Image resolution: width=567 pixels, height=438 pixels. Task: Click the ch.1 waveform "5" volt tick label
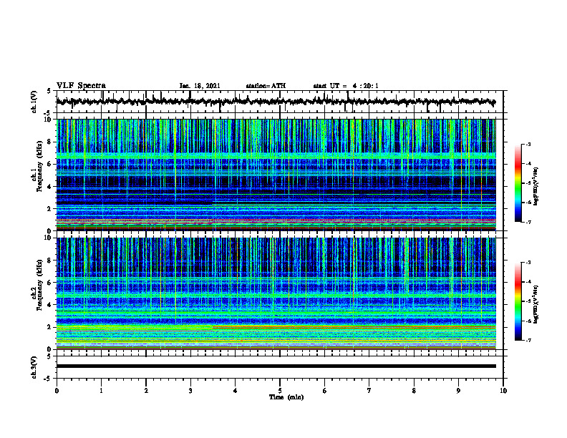[x=49, y=91]
